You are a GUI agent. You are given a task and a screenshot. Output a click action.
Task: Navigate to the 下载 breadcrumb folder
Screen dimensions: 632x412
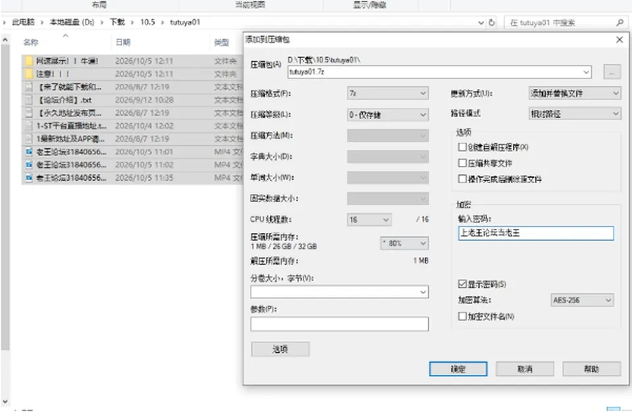pos(117,22)
